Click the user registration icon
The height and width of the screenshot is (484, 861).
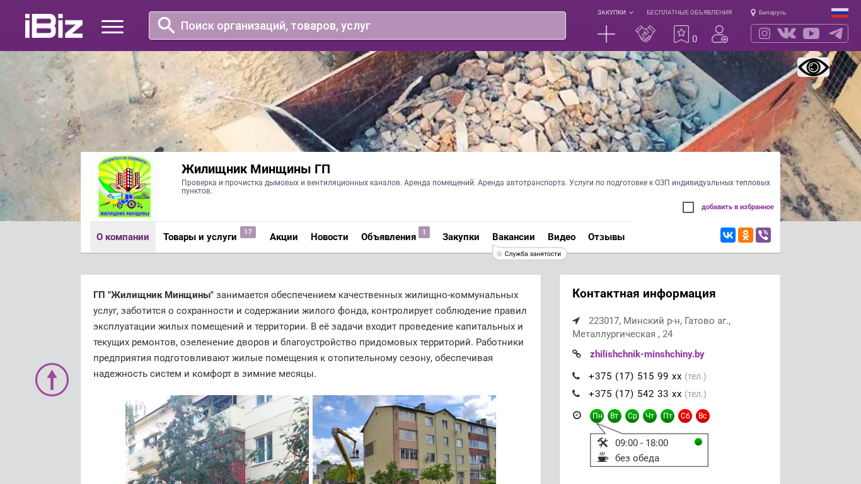coord(720,34)
